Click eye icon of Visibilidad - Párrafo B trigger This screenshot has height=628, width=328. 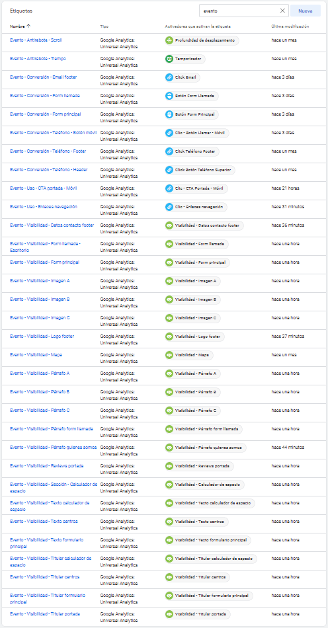169,392
